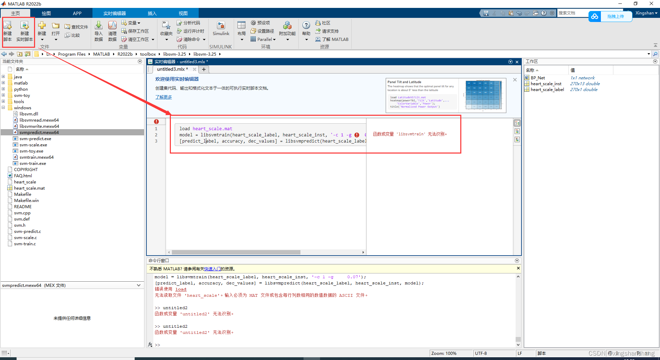Screen dimensions: 660x360
Task: Switch to the 实时编辑器 live editor tab
Action: (x=114, y=13)
